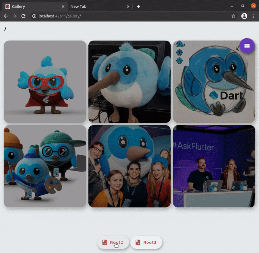Image resolution: width=259 pixels, height=253 pixels.
Task: Open the Dart sketch drawing image
Action: point(214,82)
